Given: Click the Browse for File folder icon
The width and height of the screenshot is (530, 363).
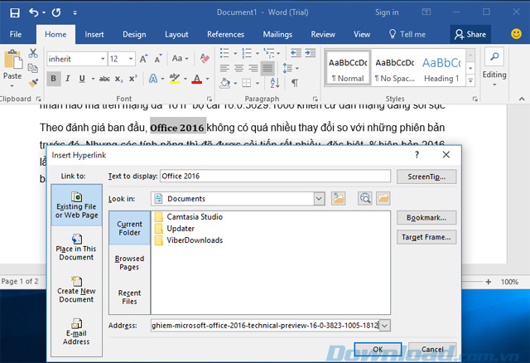Looking at the screenshot, I should [383, 199].
